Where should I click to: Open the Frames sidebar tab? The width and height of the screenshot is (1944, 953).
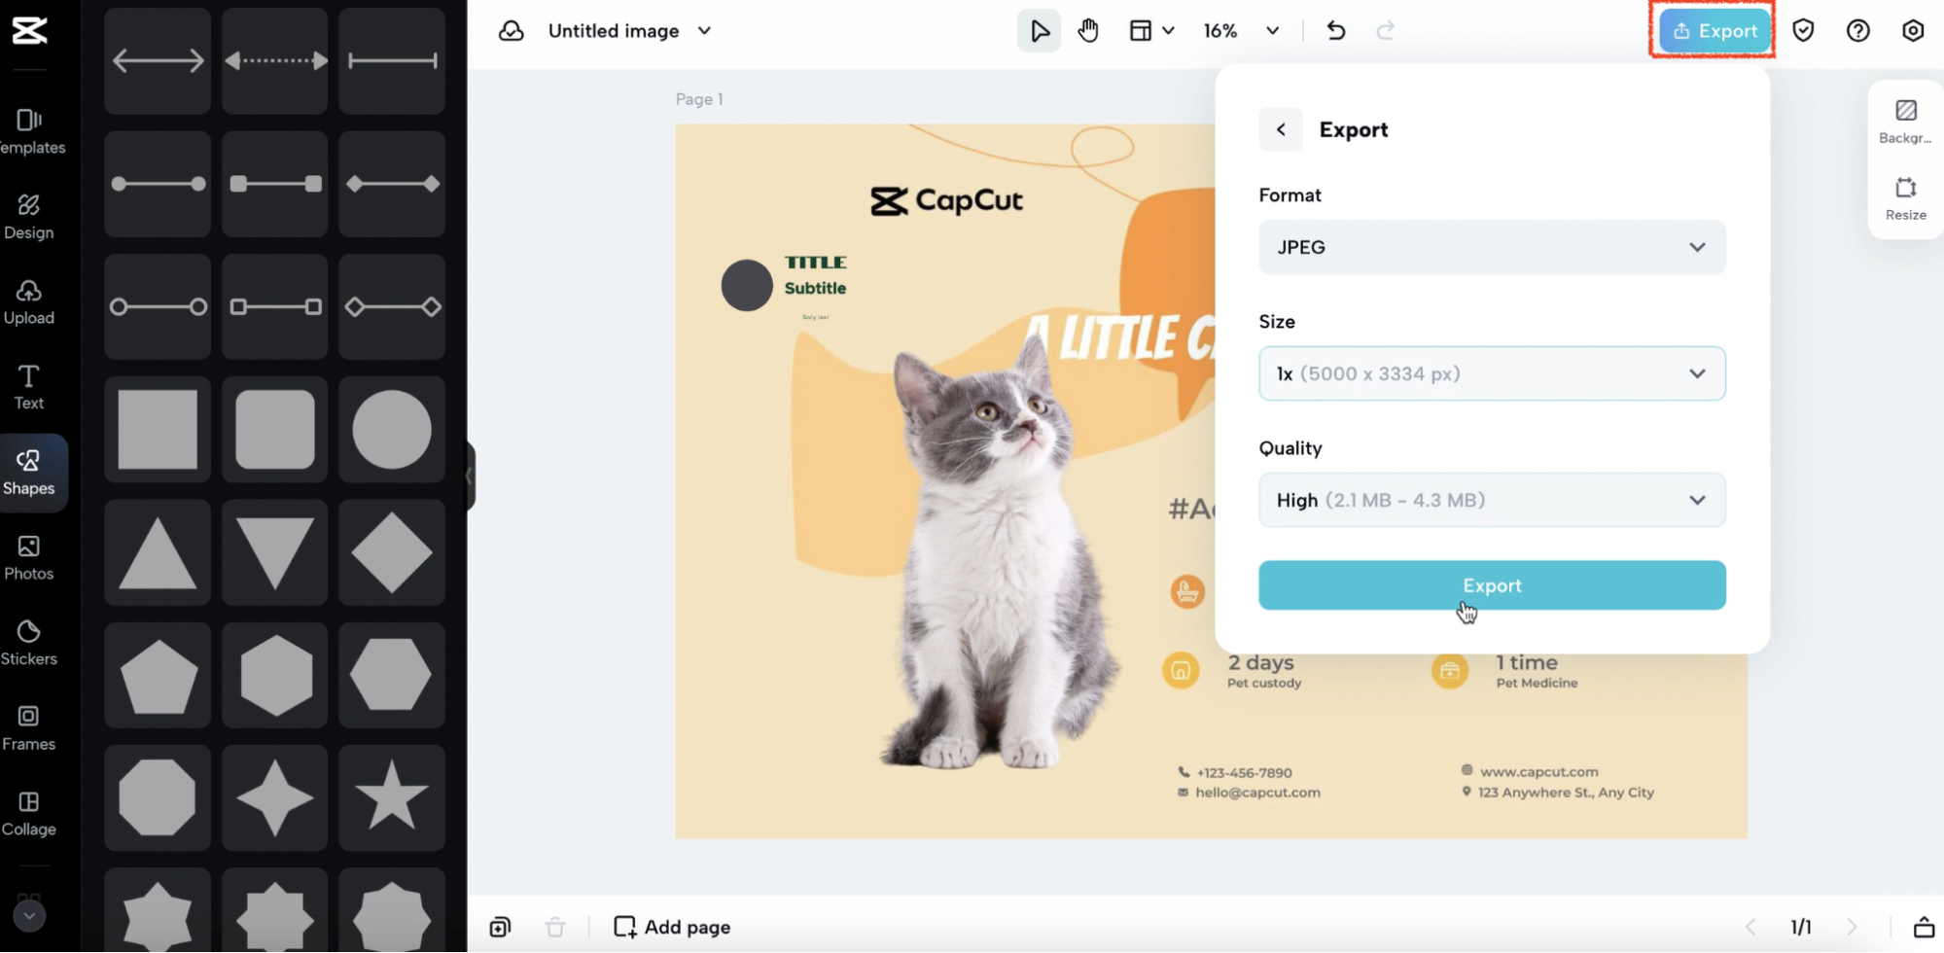[x=29, y=728]
